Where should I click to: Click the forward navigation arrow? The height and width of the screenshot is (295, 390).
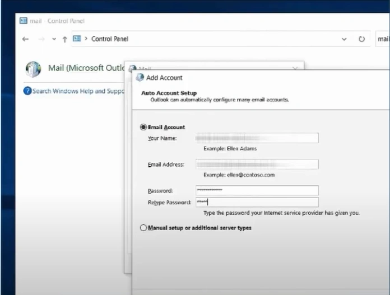point(41,39)
